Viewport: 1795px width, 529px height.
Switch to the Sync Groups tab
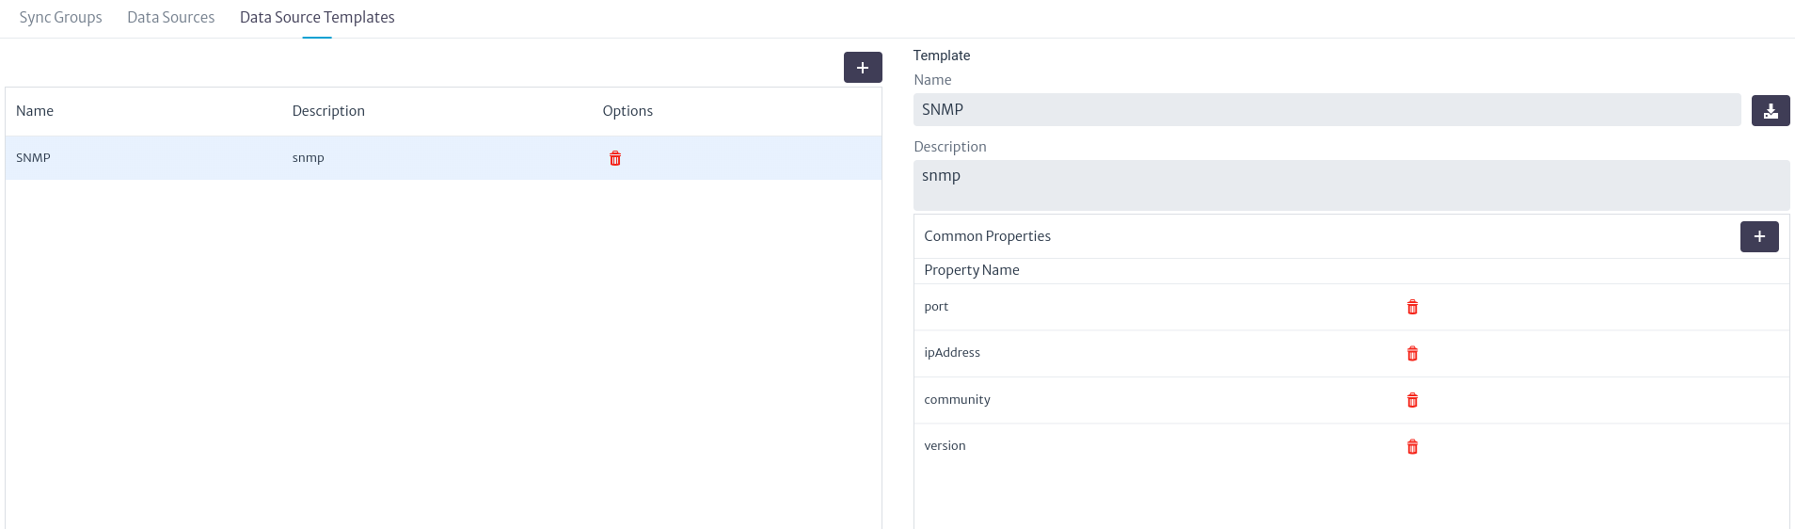tap(61, 17)
